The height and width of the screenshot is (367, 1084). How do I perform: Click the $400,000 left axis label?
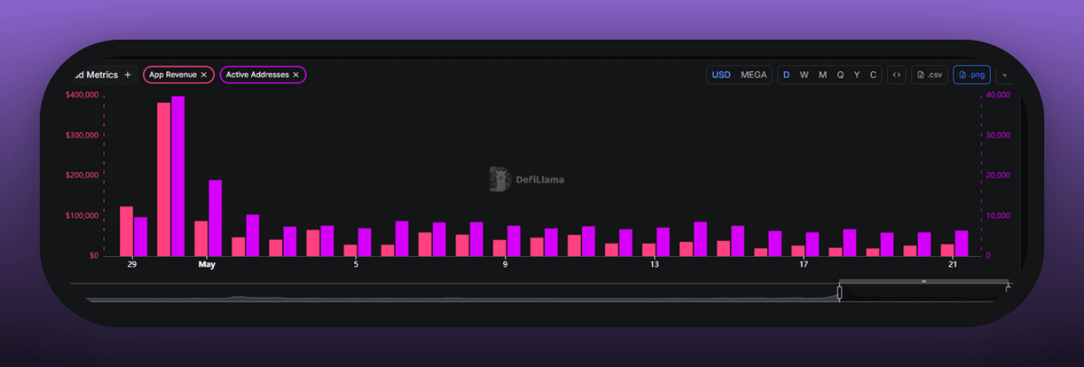[82, 95]
